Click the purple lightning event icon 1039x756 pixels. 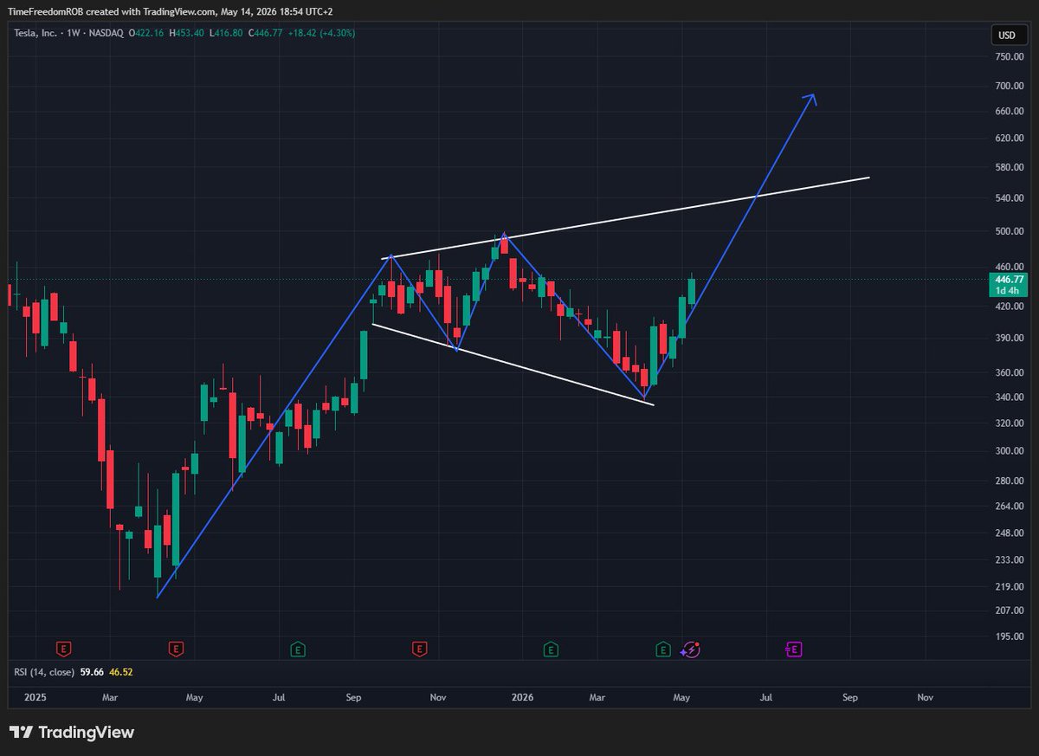(690, 649)
